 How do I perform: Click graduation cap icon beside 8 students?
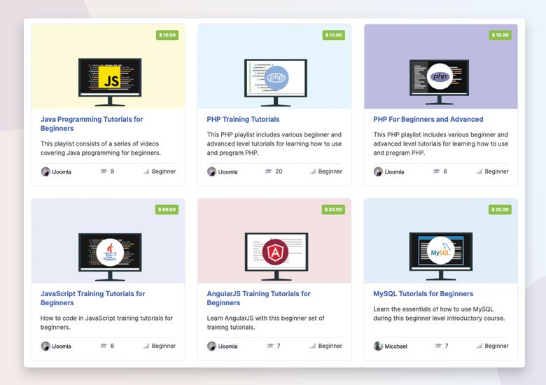click(436, 171)
